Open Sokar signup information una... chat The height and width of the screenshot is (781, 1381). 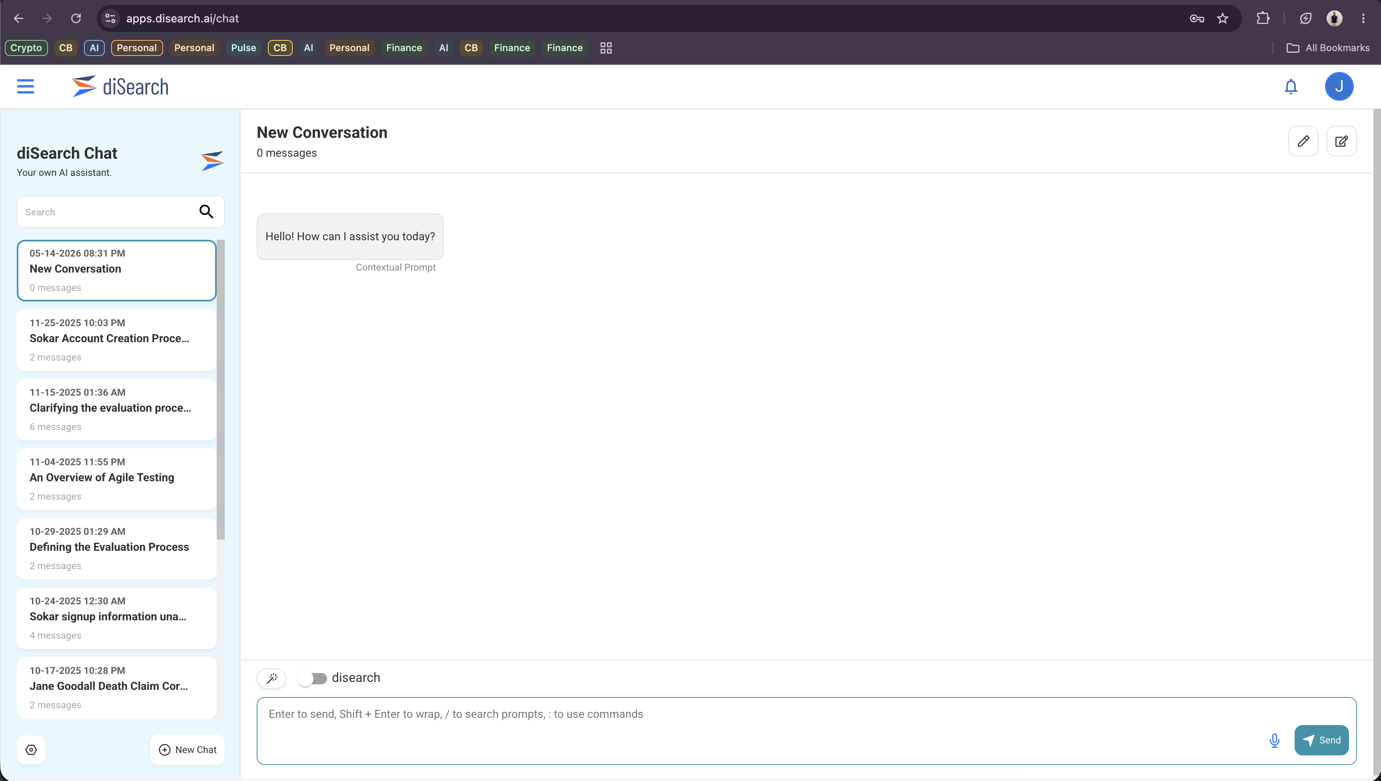(116, 618)
